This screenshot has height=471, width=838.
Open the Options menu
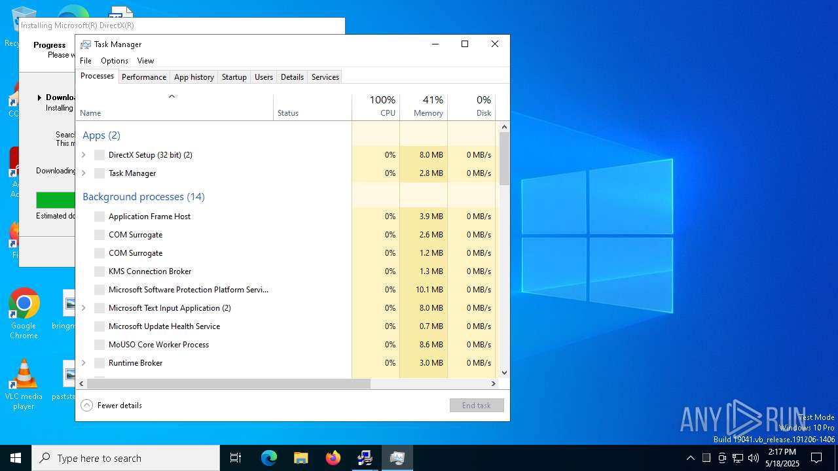tap(115, 61)
